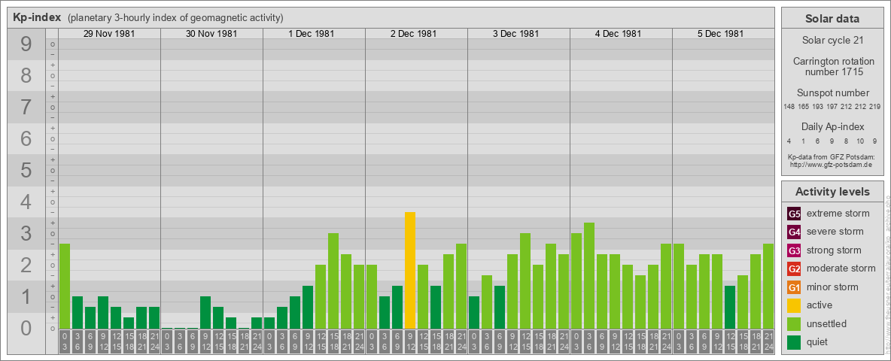Click the first bar of 29 Nov 1981
The height and width of the screenshot is (361, 891).
click(64, 286)
